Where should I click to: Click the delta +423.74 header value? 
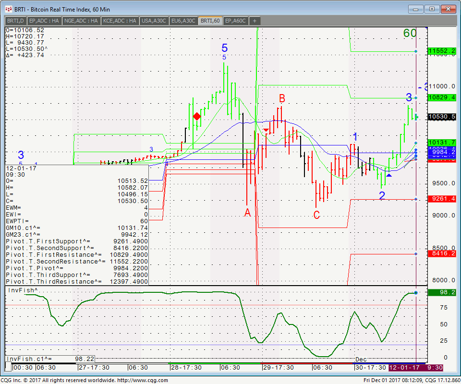(x=25, y=55)
